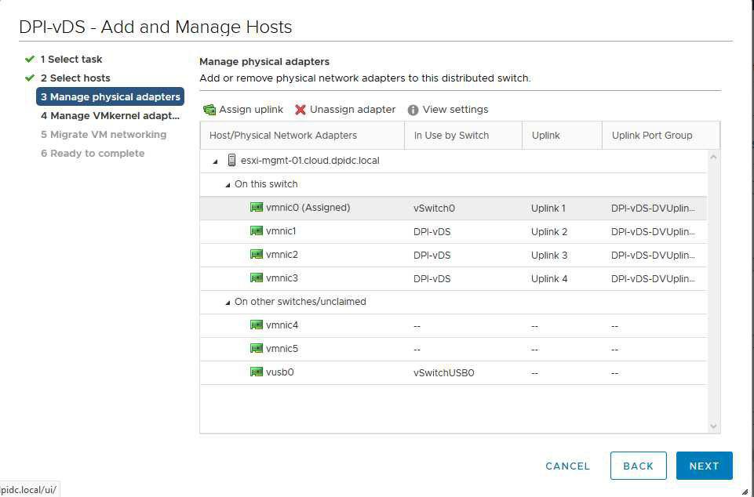The height and width of the screenshot is (497, 754).
Task: Collapse On other switches/unclaimed group
Action: click(x=228, y=303)
